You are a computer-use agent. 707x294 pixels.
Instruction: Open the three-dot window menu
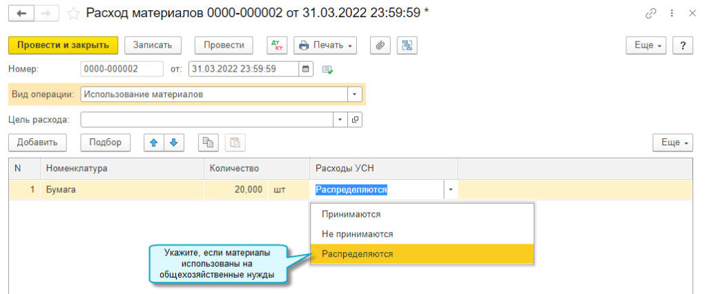pyautogui.click(x=672, y=14)
